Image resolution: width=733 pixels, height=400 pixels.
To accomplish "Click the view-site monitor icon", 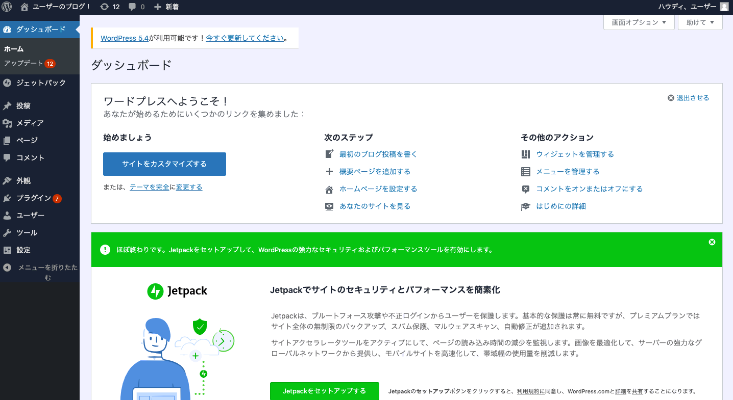I will pos(329,206).
